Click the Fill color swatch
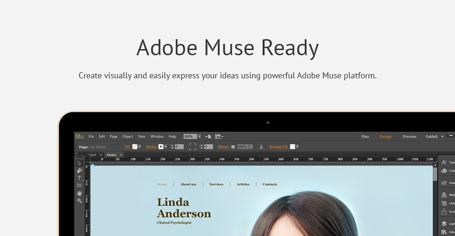Screen dimensions: 455x236 click(x=135, y=147)
